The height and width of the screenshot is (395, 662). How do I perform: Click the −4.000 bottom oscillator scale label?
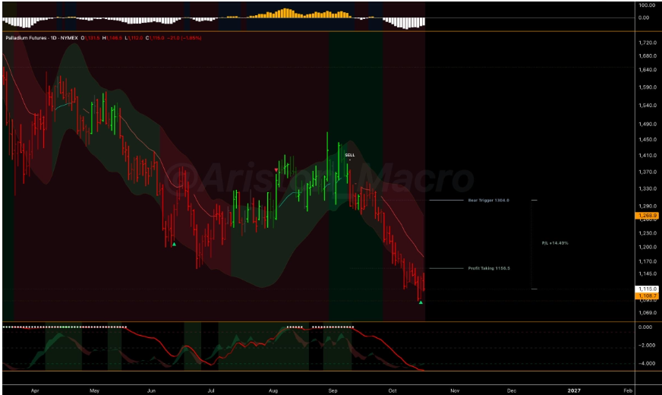point(647,363)
